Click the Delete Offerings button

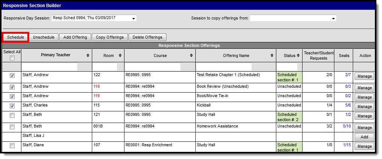pyautogui.click(x=147, y=37)
